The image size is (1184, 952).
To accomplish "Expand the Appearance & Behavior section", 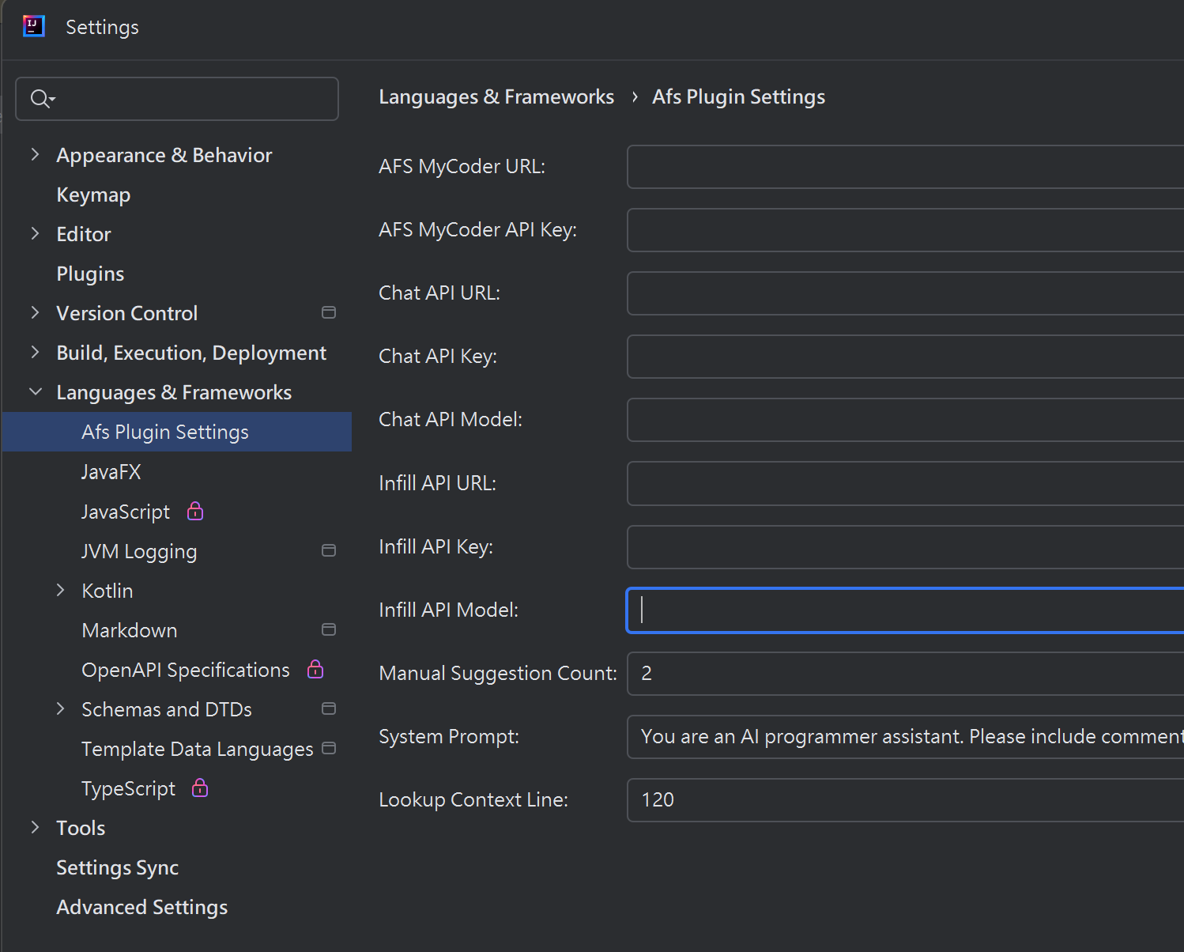I will coord(35,155).
